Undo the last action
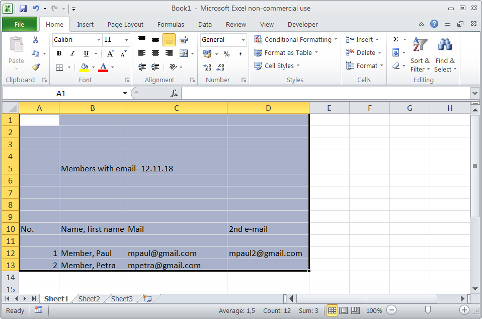Viewport: 482px width, 319px height. 36,8
